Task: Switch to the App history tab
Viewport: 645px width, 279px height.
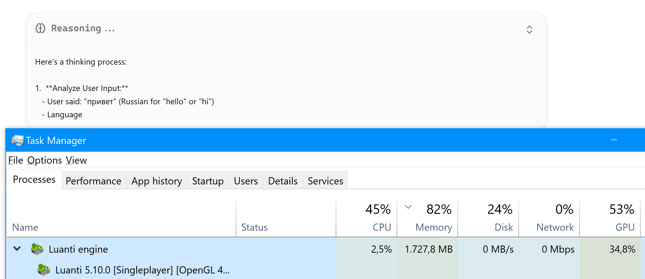Action: (157, 181)
